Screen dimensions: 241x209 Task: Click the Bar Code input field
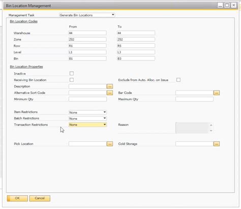tap(194, 93)
